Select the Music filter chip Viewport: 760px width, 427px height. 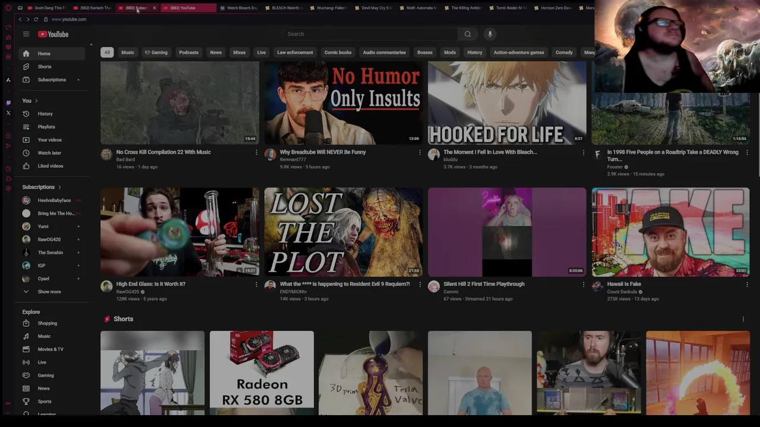tap(128, 52)
